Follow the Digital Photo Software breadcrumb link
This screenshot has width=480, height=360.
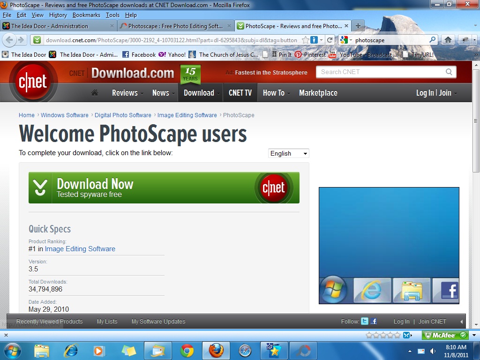pyautogui.click(x=123, y=115)
